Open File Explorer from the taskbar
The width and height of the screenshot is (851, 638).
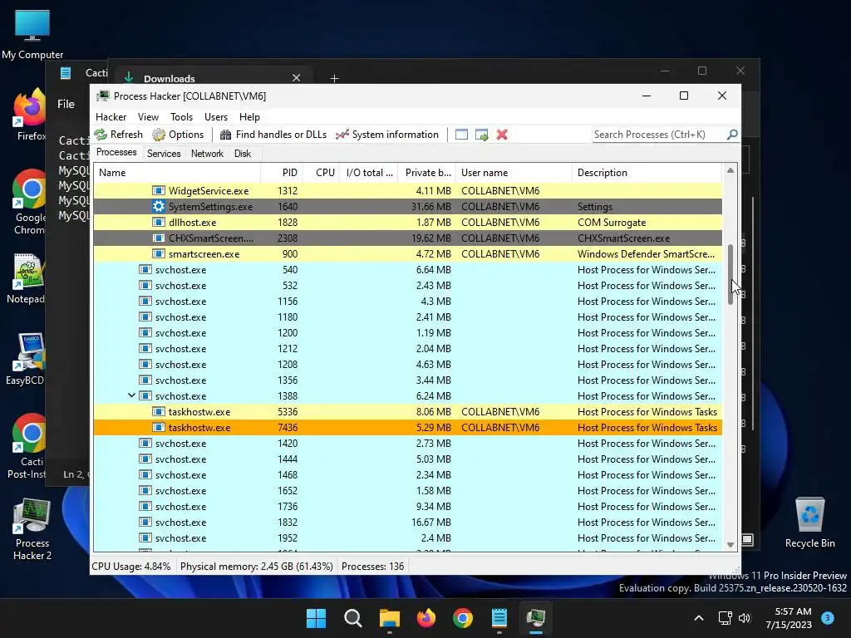coord(389,618)
